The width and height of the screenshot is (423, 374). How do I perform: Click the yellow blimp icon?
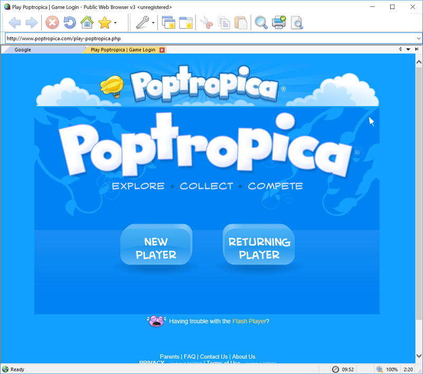pos(112,86)
